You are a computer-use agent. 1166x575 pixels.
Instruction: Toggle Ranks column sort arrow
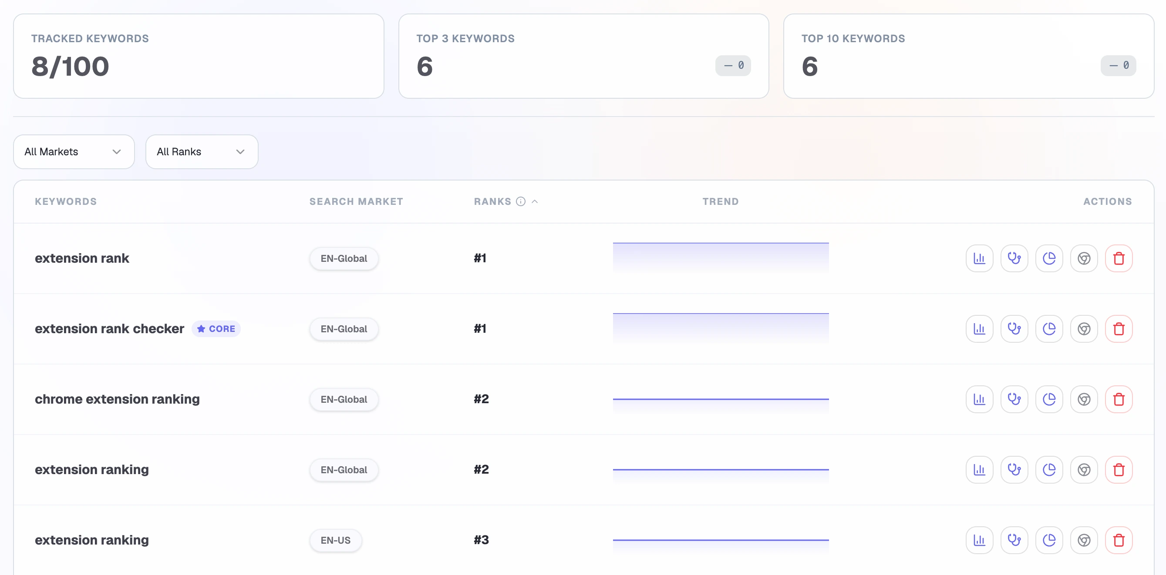[535, 202]
